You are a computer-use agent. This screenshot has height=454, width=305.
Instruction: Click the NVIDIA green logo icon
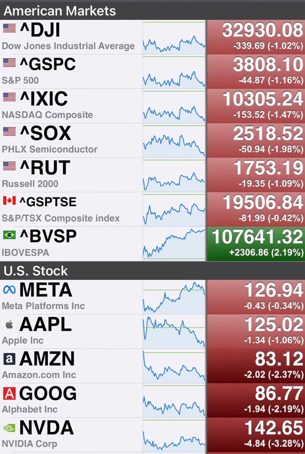point(9,428)
